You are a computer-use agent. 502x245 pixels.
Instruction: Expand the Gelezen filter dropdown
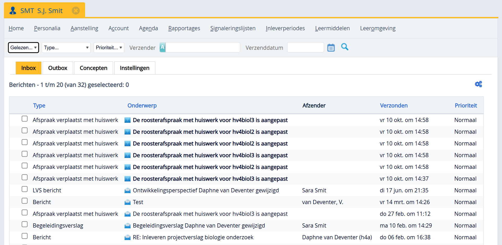click(23, 48)
